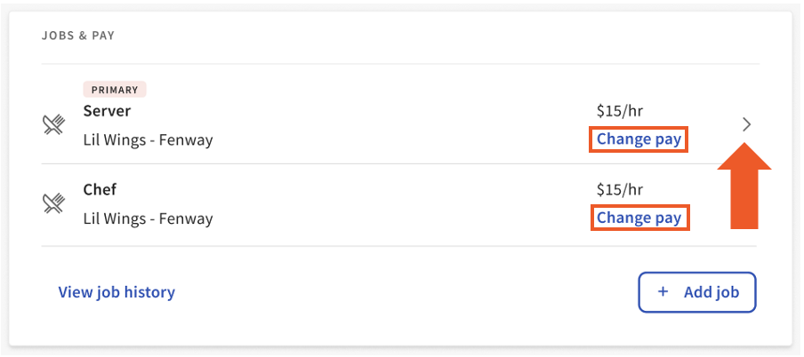Screen dimensions: 804x357
Task: Click the divider between Server and Chef rows
Action: [x=356, y=164]
